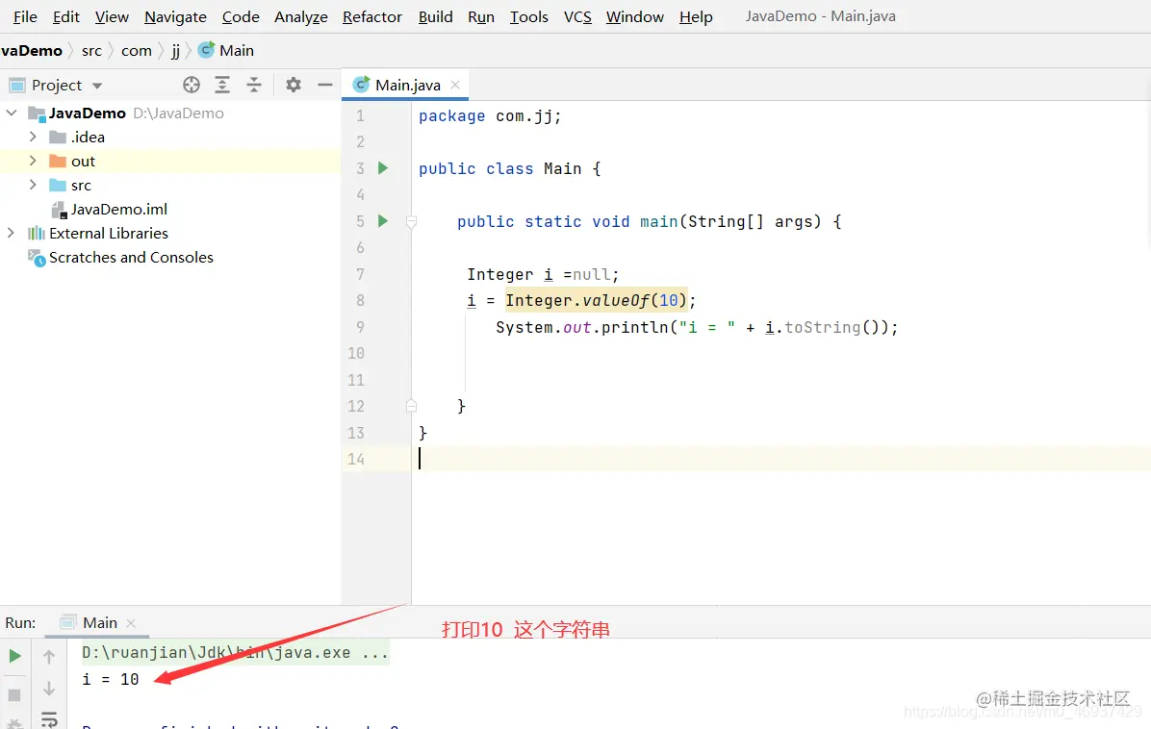Click the External Libraries icon
This screenshot has width=1151, height=729.
pos(36,233)
